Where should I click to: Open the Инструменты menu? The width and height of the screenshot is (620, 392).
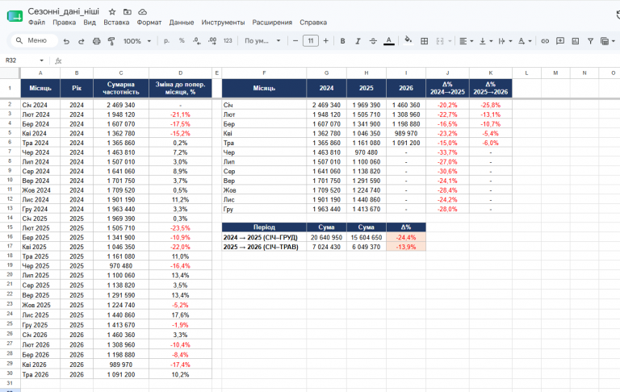click(223, 23)
